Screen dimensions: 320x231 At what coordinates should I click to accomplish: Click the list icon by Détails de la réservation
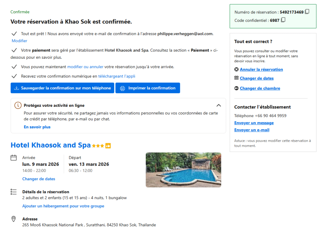[x=14, y=192]
